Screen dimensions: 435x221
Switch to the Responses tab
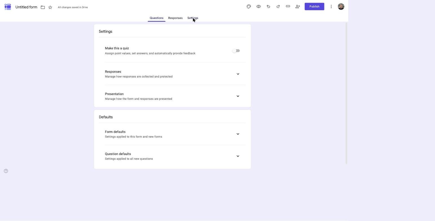point(175,18)
